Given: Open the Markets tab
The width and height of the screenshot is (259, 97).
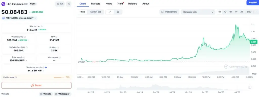Looking at the screenshot, I should click(x=96, y=4).
